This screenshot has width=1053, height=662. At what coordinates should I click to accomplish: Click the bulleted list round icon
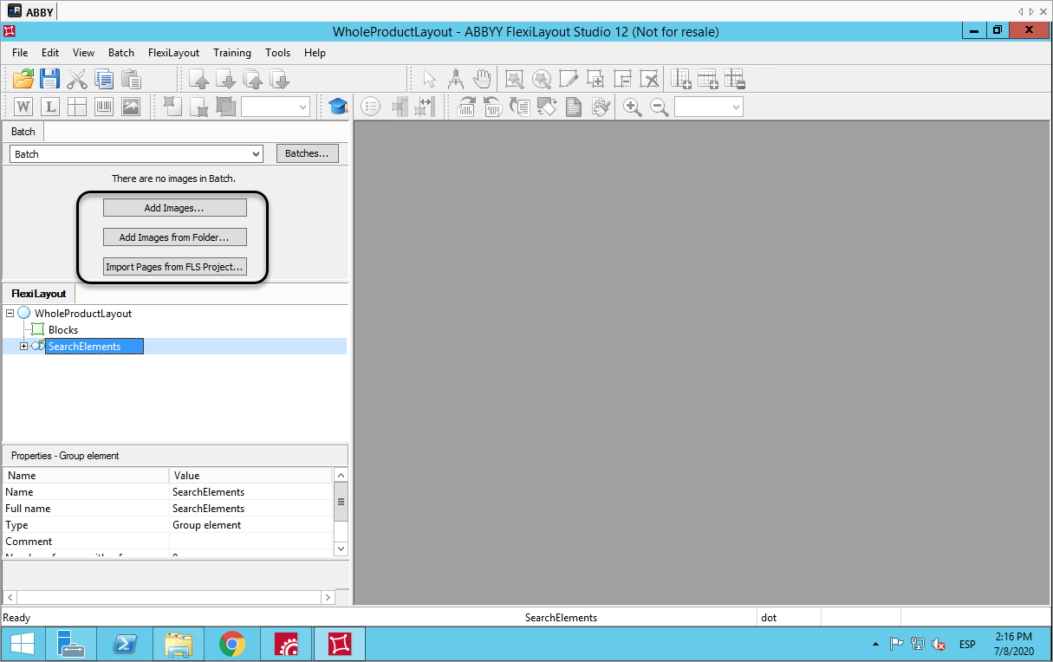coord(371,107)
